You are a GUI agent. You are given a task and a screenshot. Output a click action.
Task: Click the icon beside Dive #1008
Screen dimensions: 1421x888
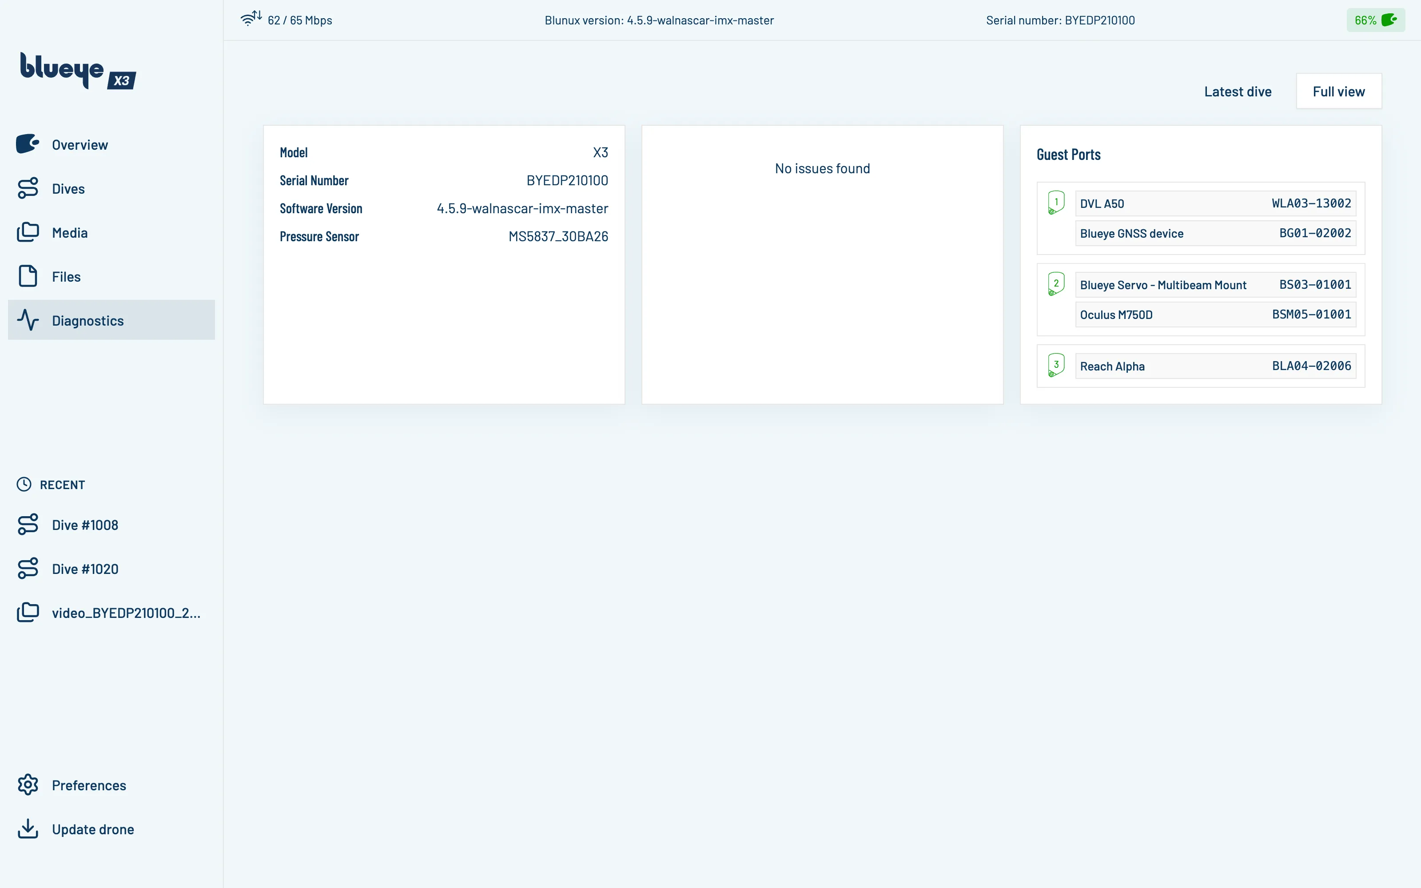coord(28,525)
